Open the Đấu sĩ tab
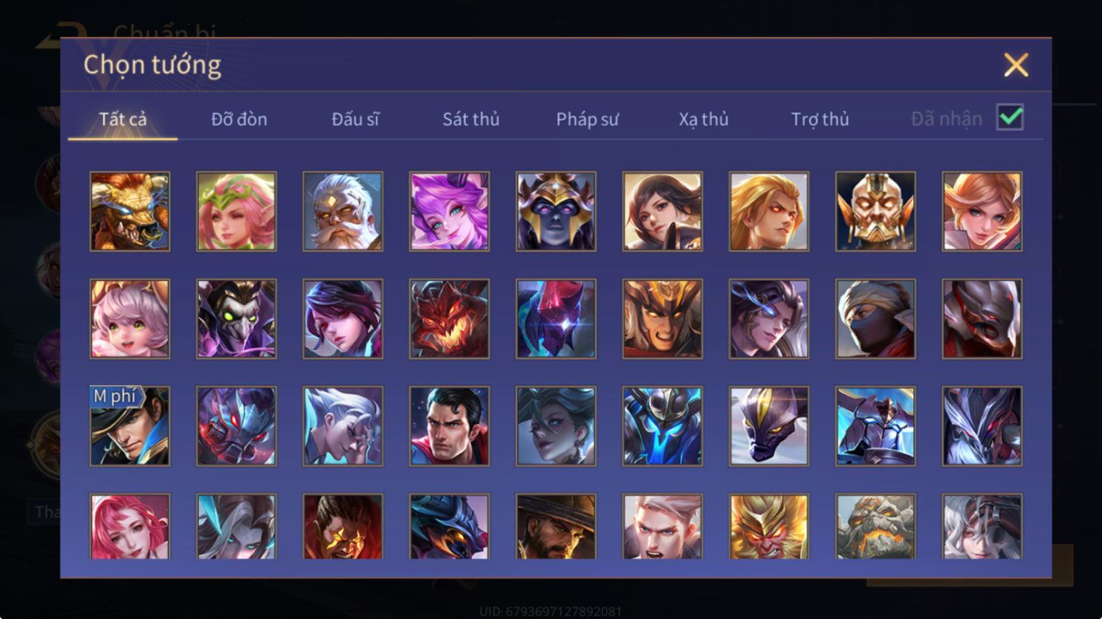Viewport: 1102px width, 619px height. (x=355, y=119)
